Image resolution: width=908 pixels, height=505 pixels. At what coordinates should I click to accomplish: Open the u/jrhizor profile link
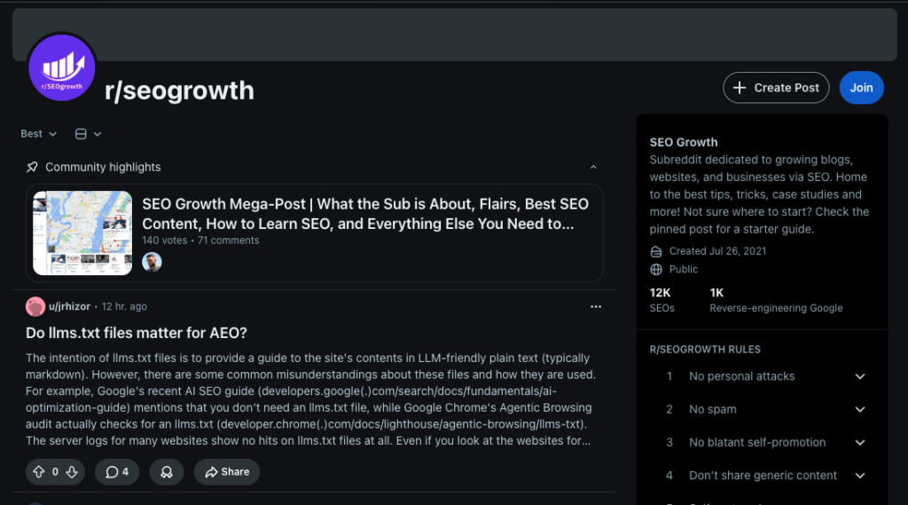point(69,307)
